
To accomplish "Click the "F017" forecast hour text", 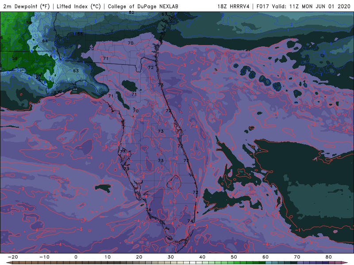I will coord(263,6).
